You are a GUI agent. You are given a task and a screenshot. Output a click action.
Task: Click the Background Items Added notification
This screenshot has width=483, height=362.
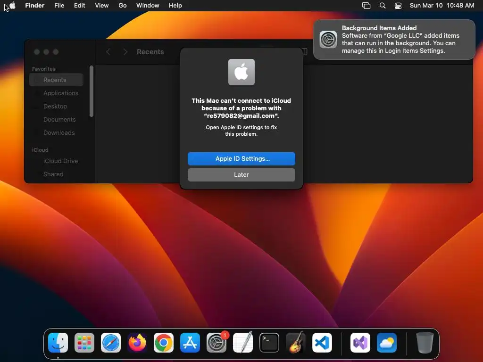point(394,40)
